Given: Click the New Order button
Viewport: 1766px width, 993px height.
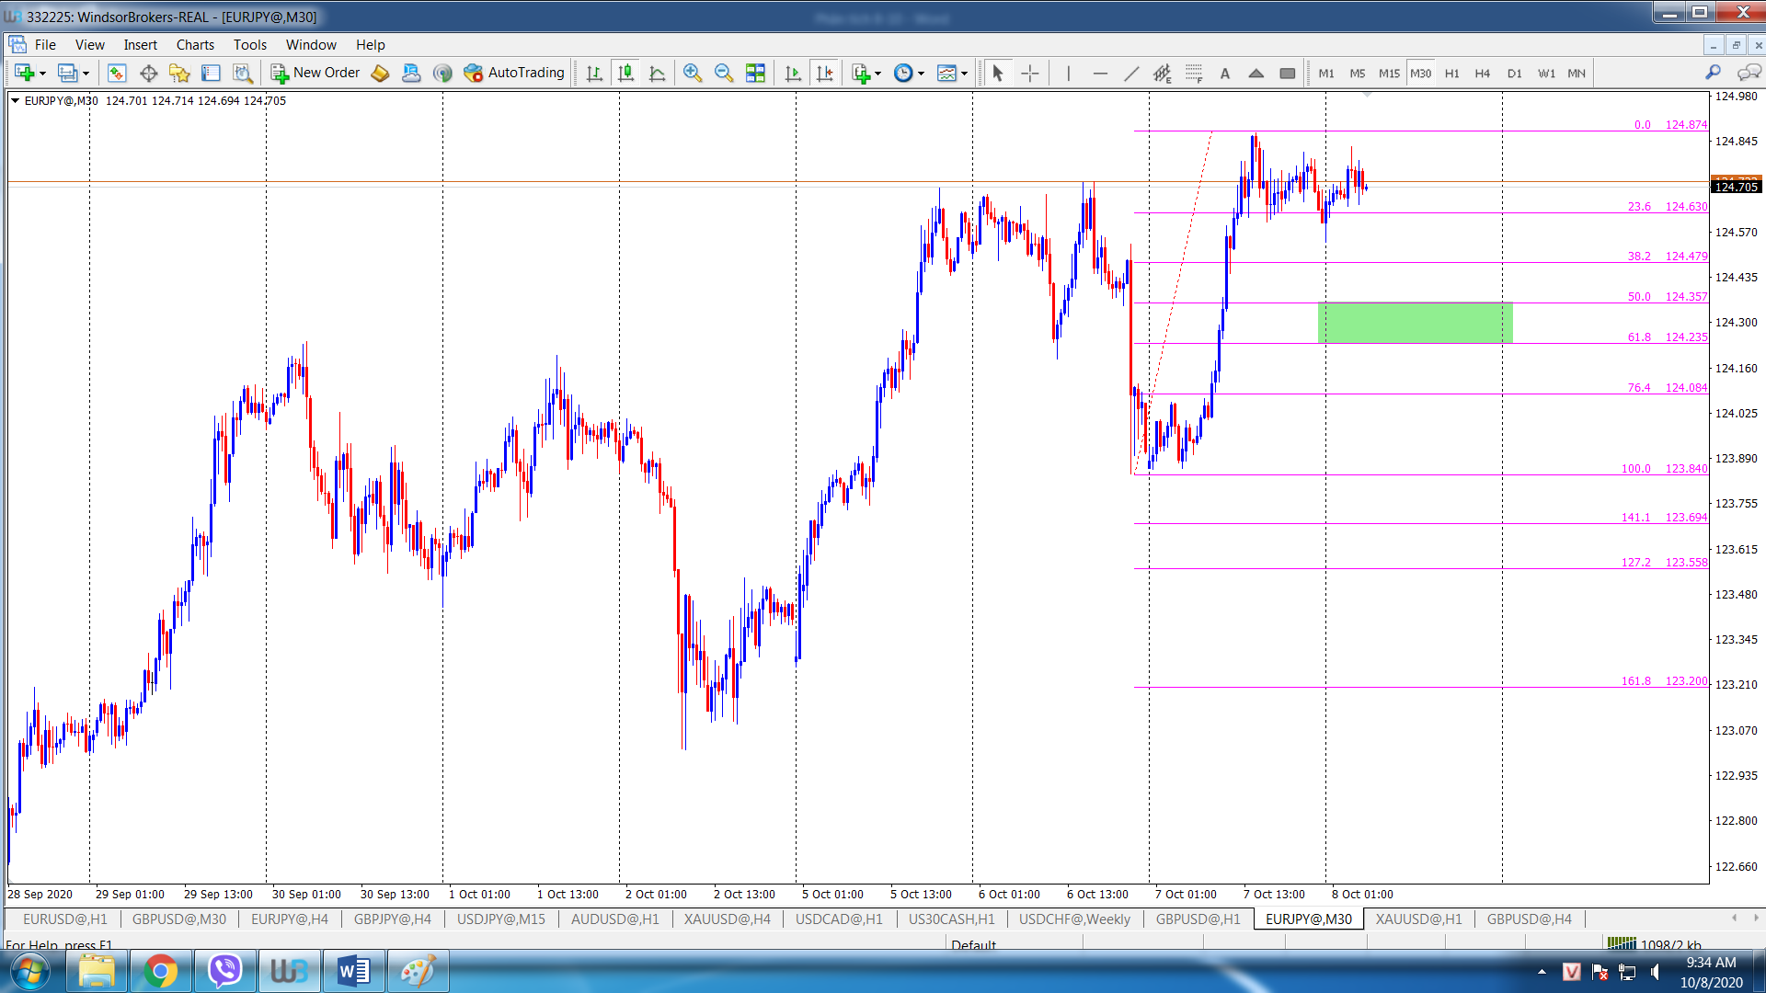Looking at the screenshot, I should point(315,73).
